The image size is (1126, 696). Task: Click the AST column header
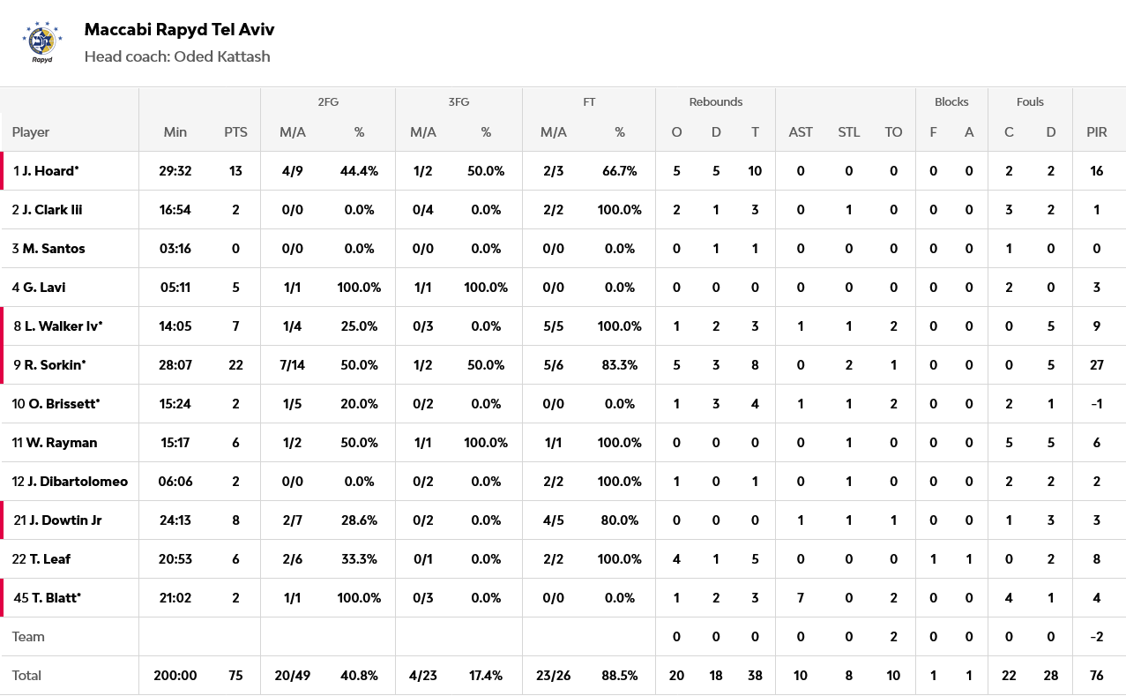[x=801, y=132]
